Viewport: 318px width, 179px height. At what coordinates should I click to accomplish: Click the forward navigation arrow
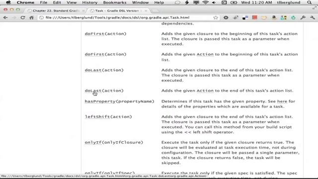(x=14, y=18)
